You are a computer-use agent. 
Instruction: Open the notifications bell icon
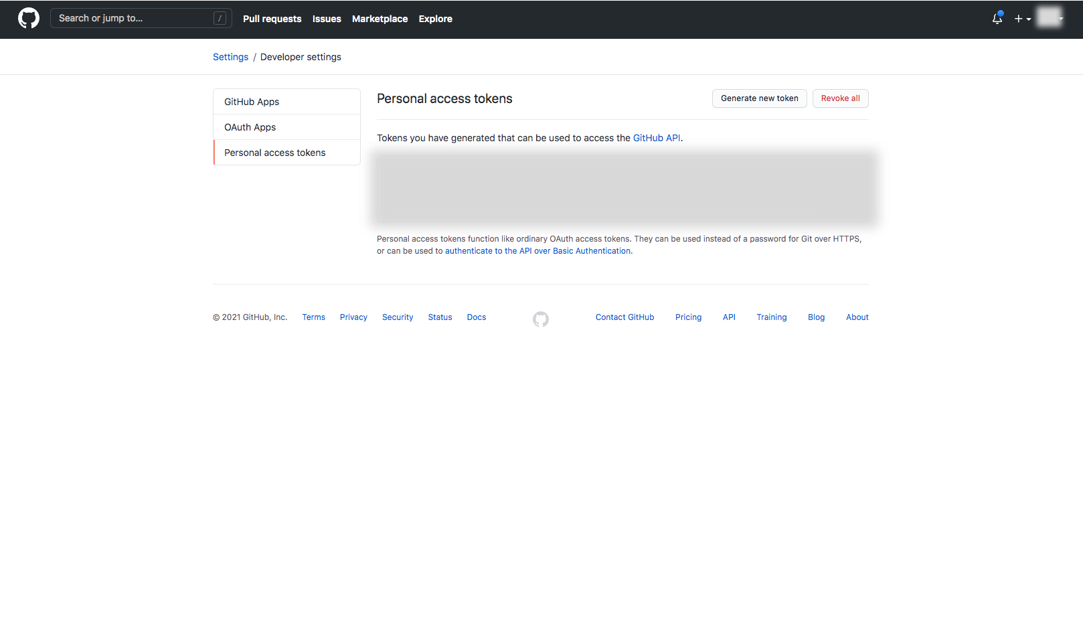tap(997, 19)
